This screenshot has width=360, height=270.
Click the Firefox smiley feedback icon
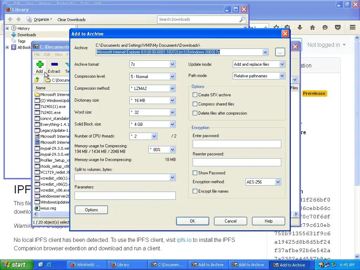pyautogui.click(x=325, y=27)
